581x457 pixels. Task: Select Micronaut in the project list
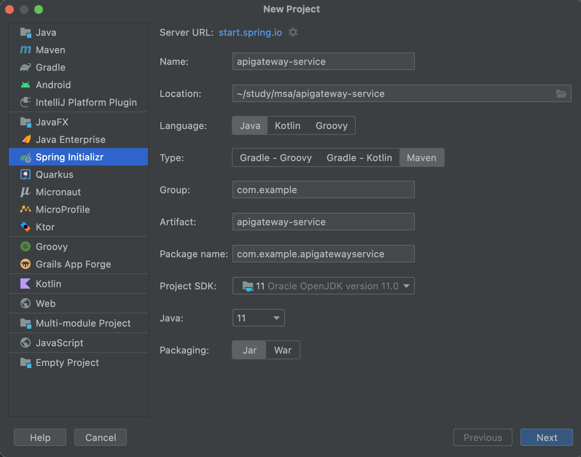coord(78,192)
